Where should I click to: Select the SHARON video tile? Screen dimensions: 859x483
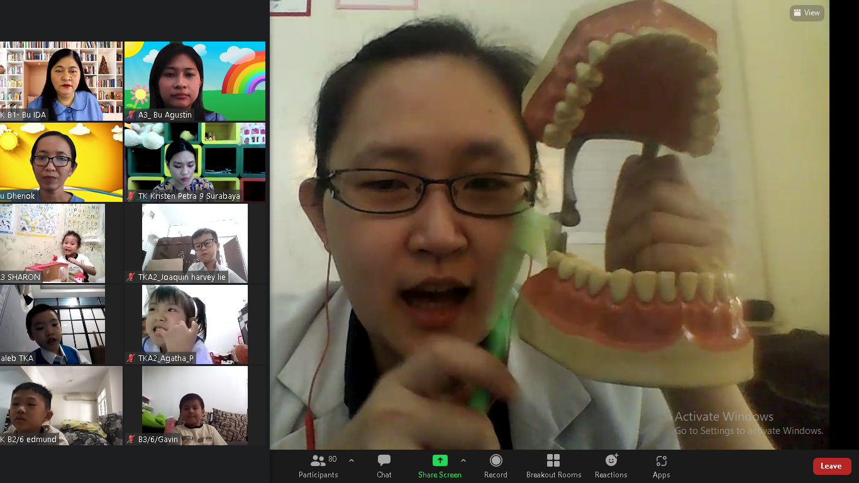tap(52, 243)
